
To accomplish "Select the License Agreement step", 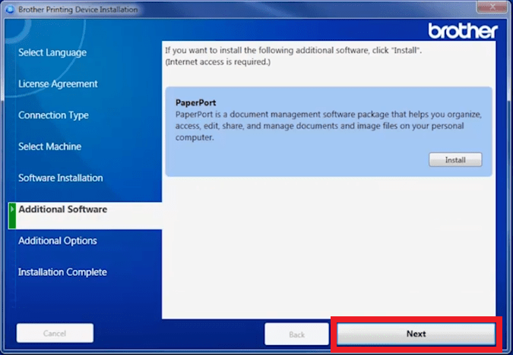I will click(58, 84).
